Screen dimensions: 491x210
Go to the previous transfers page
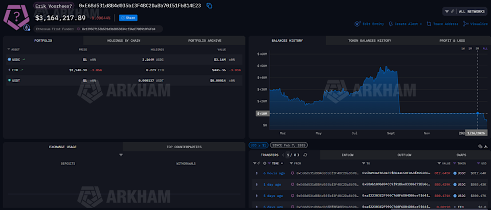coord(283,155)
